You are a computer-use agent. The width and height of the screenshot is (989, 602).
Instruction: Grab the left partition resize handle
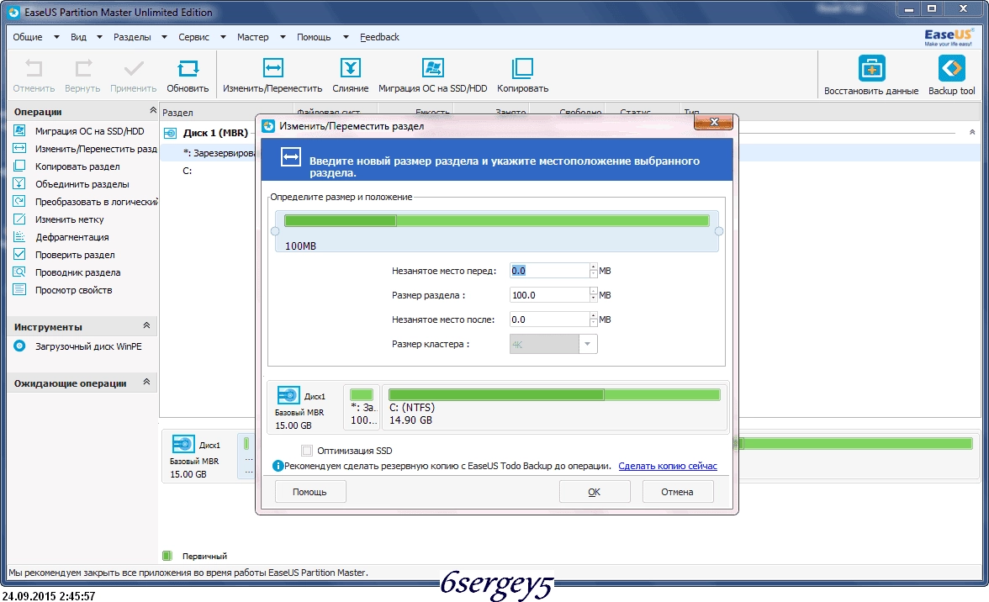tap(275, 231)
